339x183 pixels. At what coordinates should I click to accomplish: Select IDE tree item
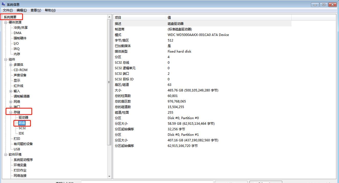pos(21,133)
